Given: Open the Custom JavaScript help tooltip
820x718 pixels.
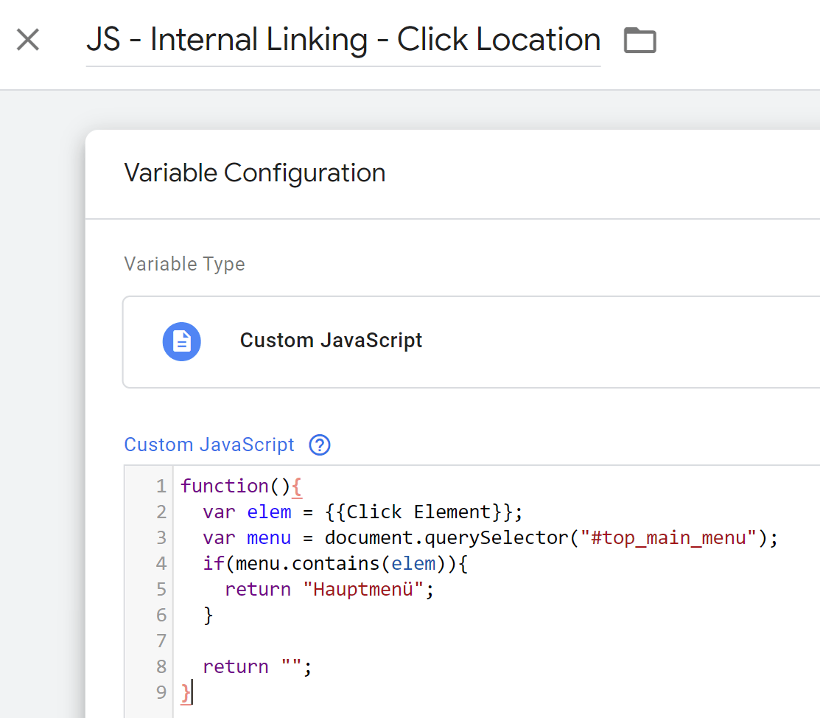Looking at the screenshot, I should click(319, 445).
